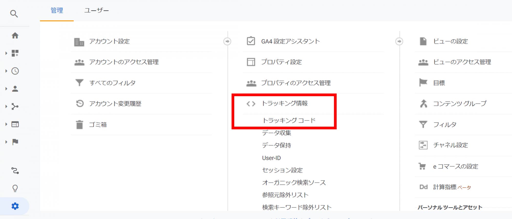Switch to the ユーザー tab
The height and width of the screenshot is (219, 512).
point(97,10)
